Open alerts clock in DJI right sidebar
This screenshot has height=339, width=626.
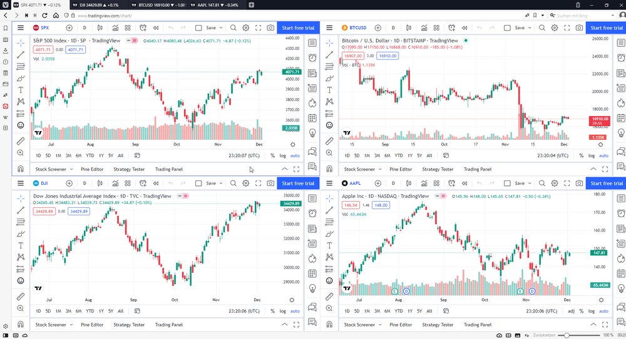(312, 214)
